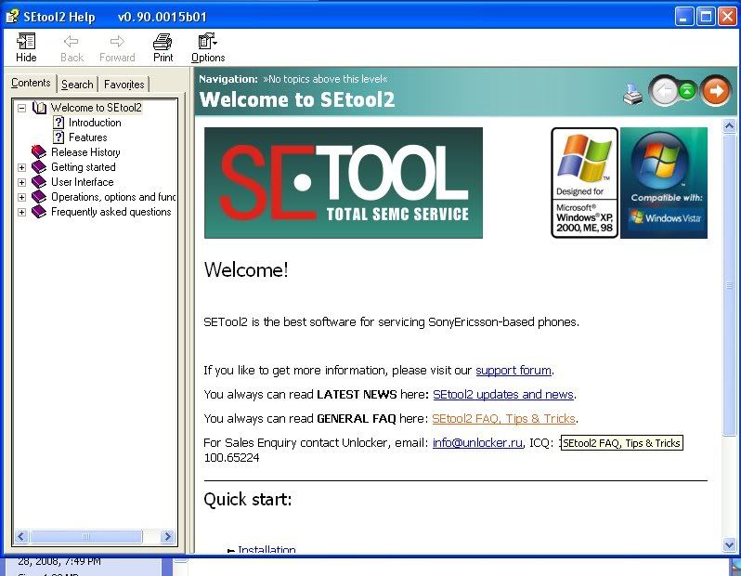Click page scroll down arrow

729,544
